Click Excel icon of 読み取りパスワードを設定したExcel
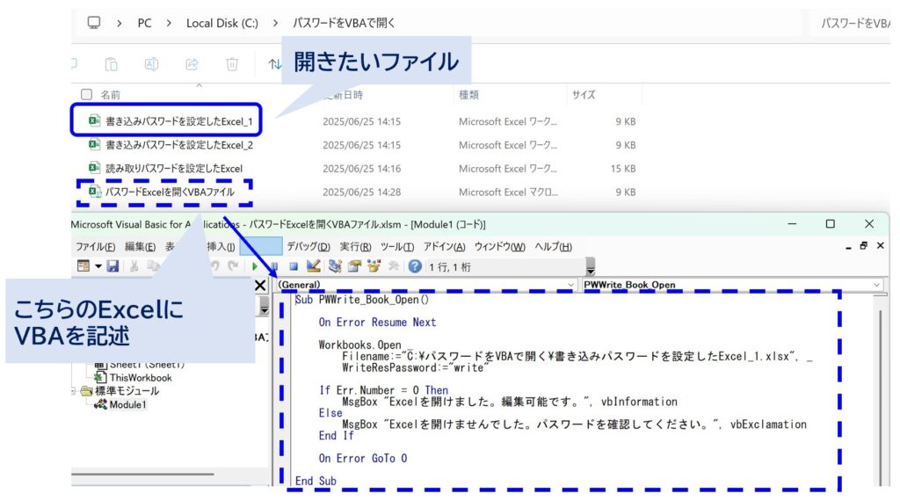This screenshot has width=900, height=501. (95, 168)
